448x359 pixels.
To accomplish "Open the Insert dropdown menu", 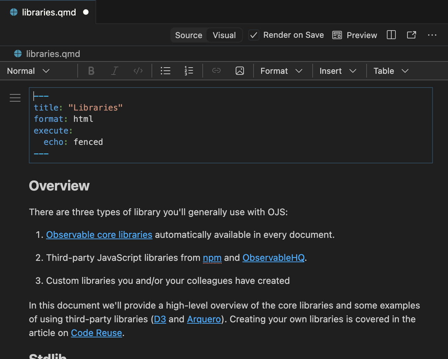I will tap(338, 71).
